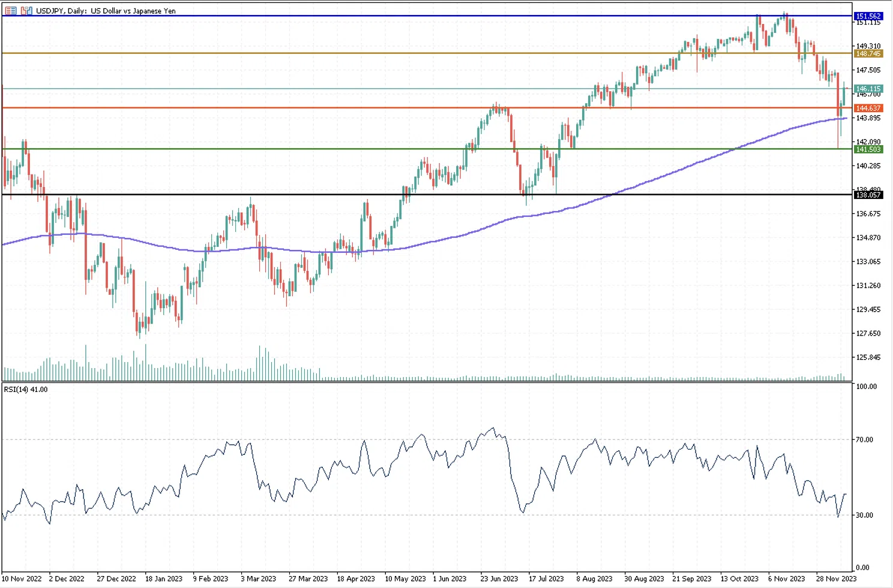This screenshot has height=588, width=893.
Task: Click the 23 Jun 2023 date label
Action: click(499, 579)
